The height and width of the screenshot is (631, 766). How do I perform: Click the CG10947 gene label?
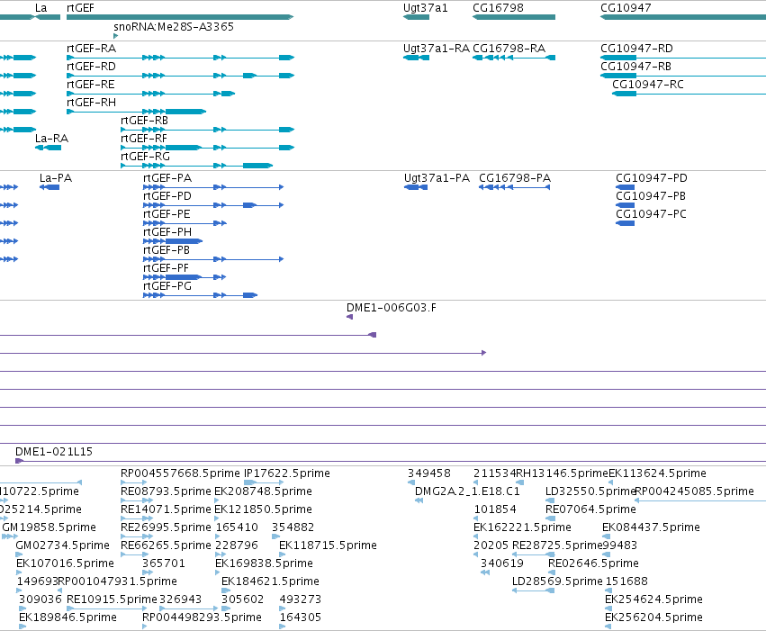click(626, 8)
